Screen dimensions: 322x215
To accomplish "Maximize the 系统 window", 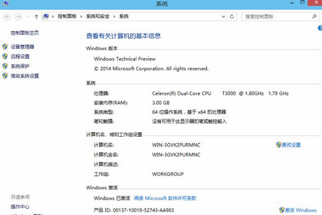I will click(x=302, y=2).
